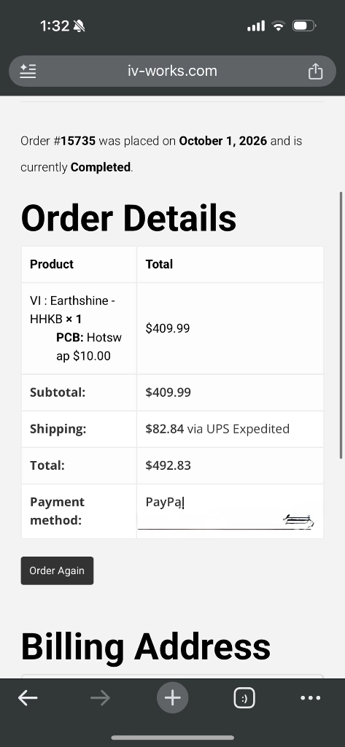
Task: Tap the $492.83 total amount
Action: click(x=168, y=465)
